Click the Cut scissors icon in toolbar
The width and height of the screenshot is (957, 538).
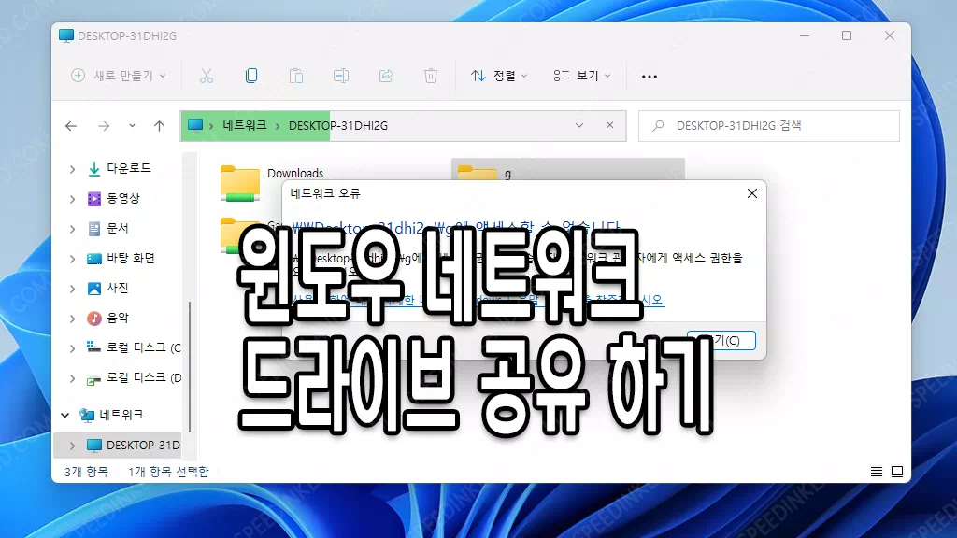(x=207, y=76)
